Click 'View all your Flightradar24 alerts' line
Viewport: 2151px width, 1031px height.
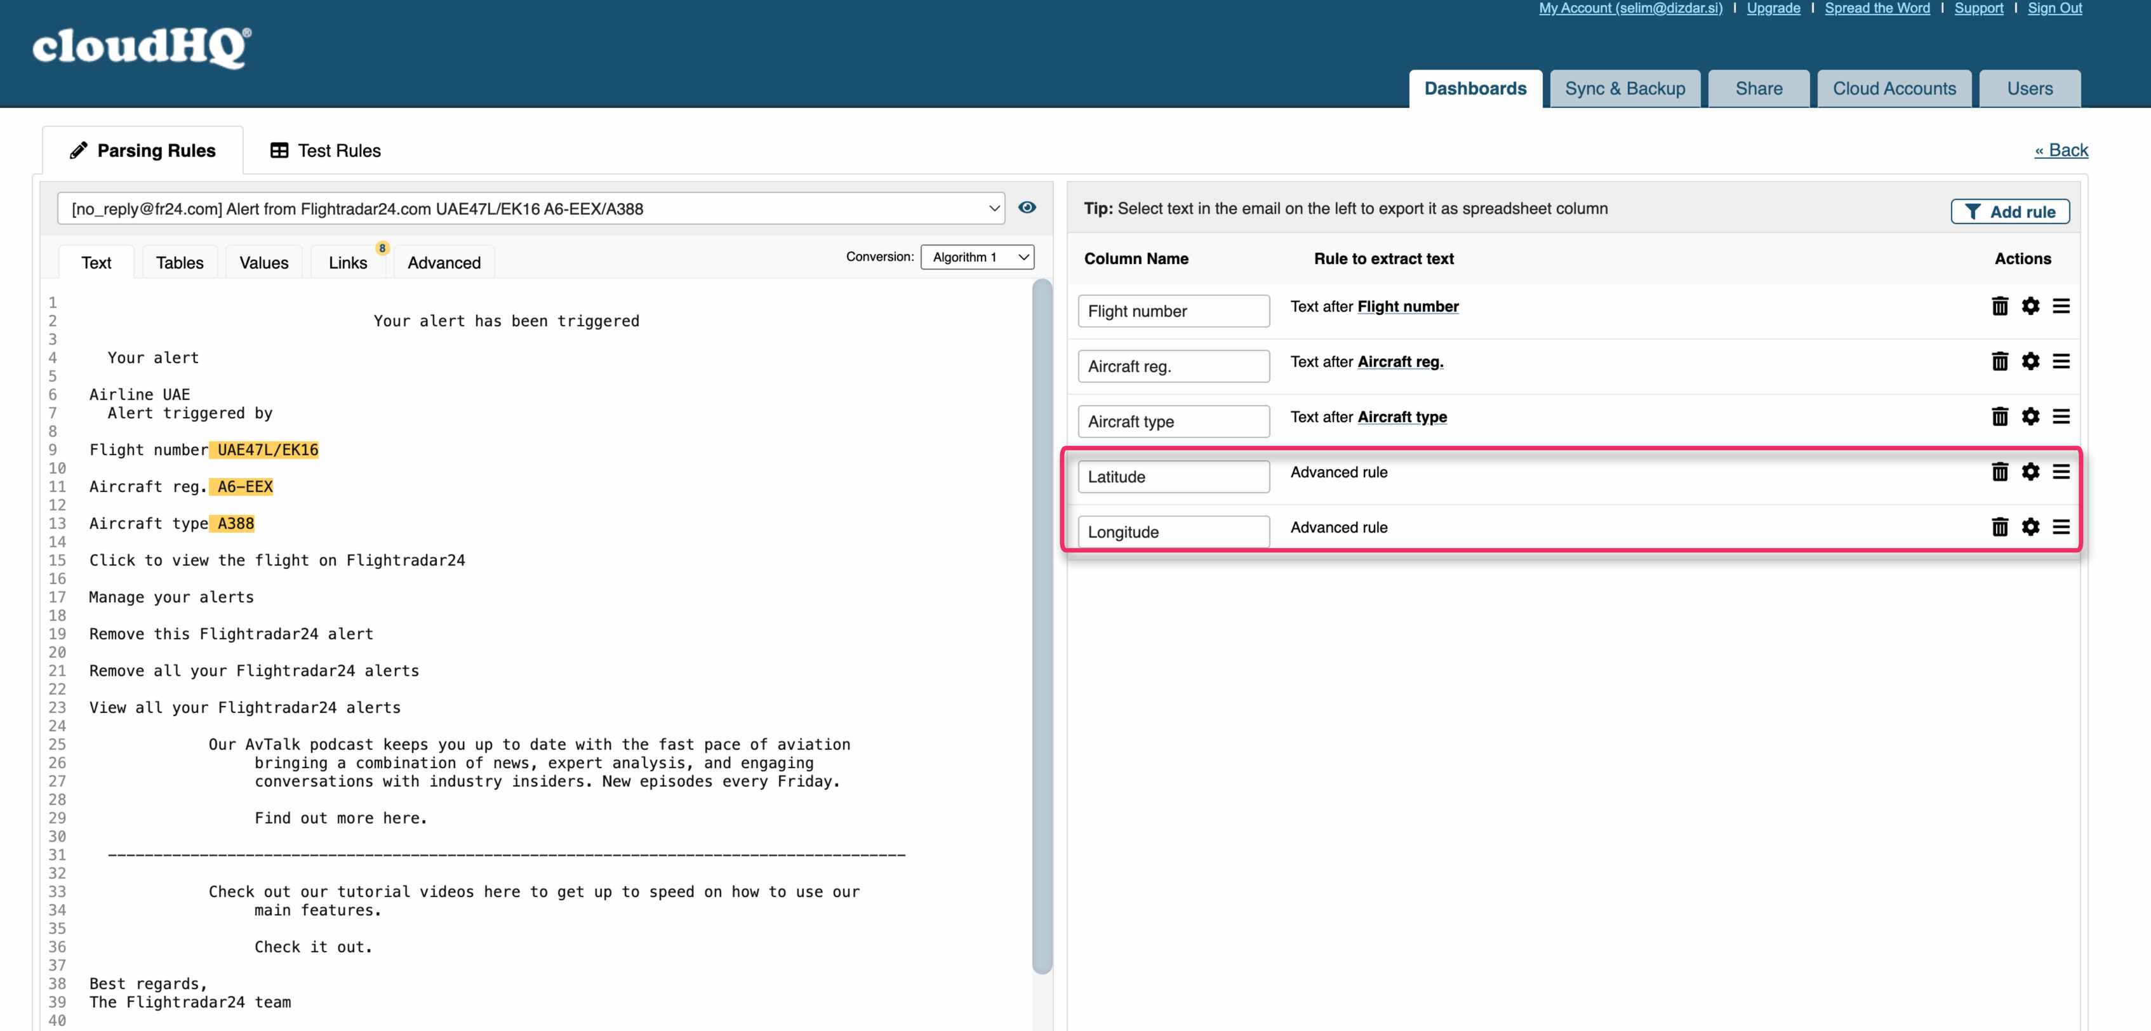pyautogui.click(x=244, y=707)
